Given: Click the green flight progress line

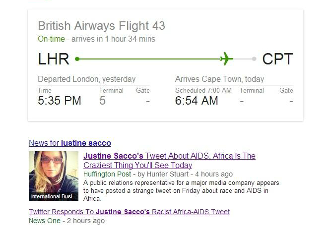Looking at the screenshot, I should pyautogui.click(x=149, y=59).
